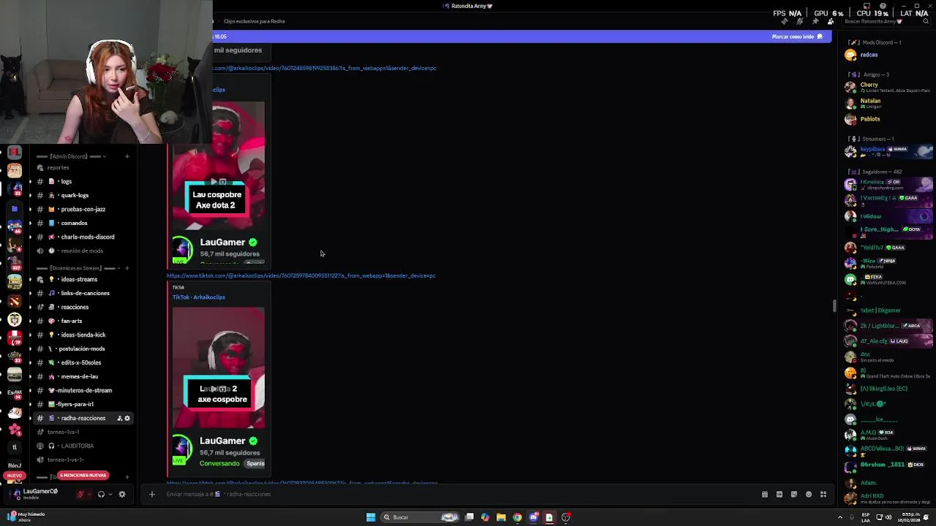Show pinned messages pin icon
Screen dimensions: 936x526
[815, 21]
